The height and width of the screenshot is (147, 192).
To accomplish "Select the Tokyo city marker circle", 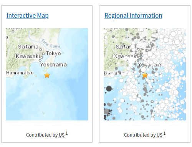I will (x=43, y=53).
